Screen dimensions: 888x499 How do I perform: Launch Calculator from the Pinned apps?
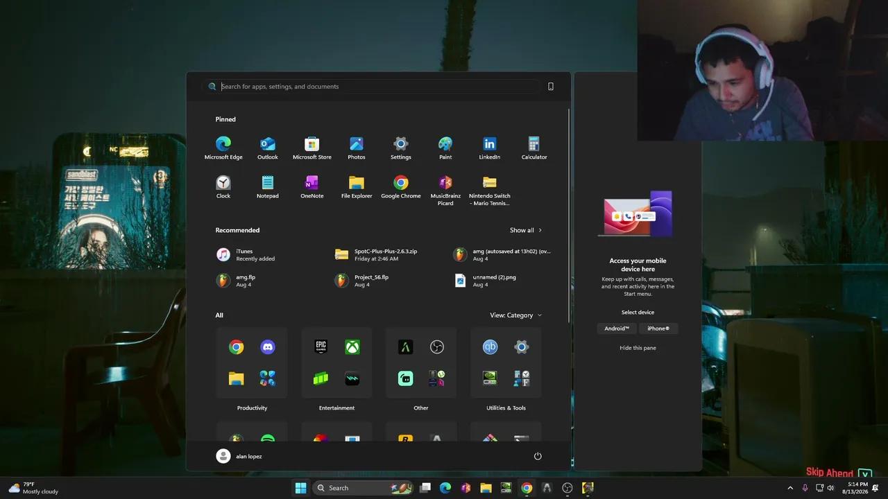click(x=534, y=148)
